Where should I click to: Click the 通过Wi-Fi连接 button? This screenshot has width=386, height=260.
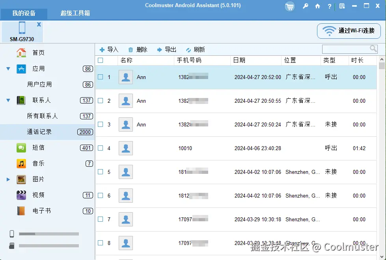[349, 31]
